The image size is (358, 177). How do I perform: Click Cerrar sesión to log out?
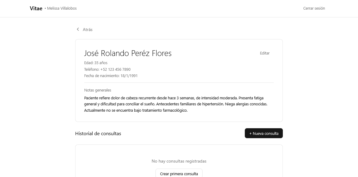[314, 8]
